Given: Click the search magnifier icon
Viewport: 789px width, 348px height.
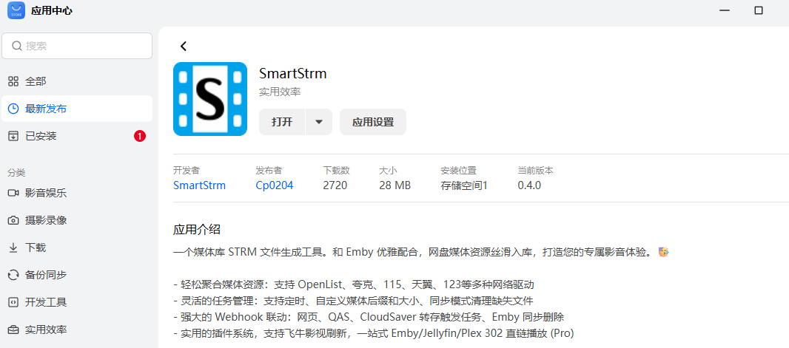Looking at the screenshot, I should pos(16,47).
